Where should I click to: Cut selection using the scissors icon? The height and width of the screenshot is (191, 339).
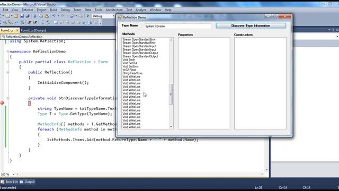click(x=35, y=16)
